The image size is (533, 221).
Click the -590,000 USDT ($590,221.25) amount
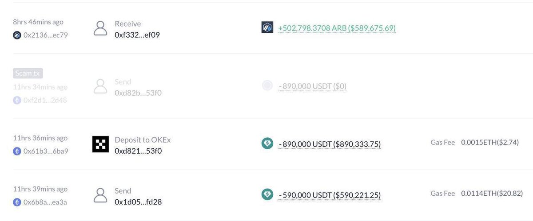(x=329, y=195)
